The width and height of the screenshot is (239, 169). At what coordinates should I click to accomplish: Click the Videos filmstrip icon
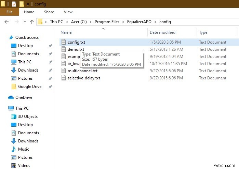coord(14,166)
